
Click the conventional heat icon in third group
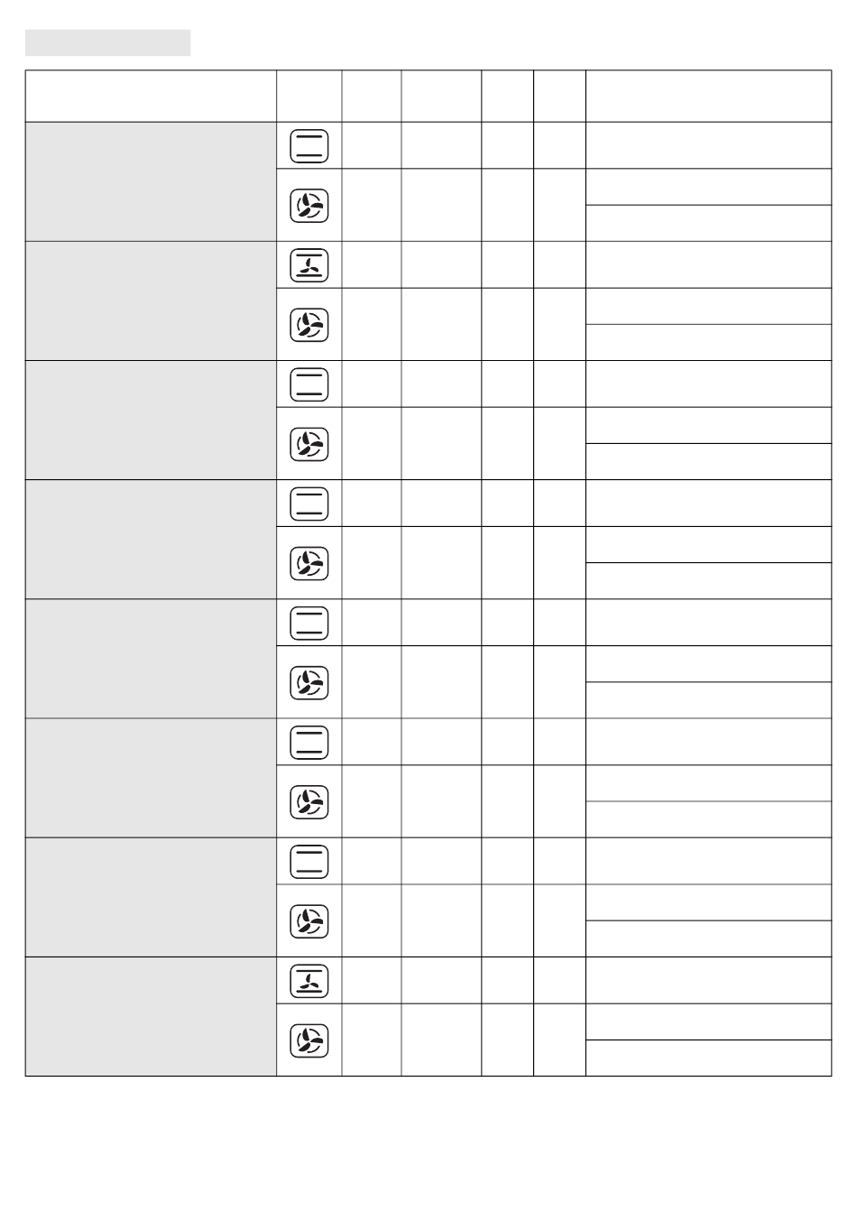click(309, 384)
